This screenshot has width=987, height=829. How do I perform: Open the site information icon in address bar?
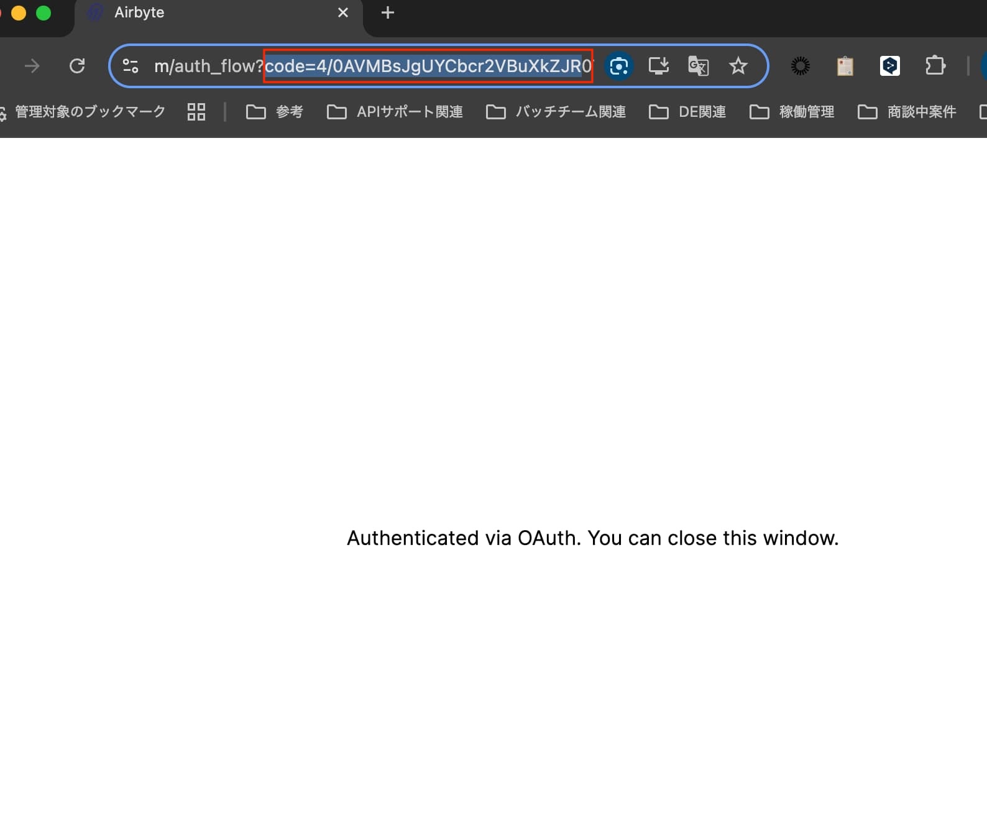click(131, 66)
